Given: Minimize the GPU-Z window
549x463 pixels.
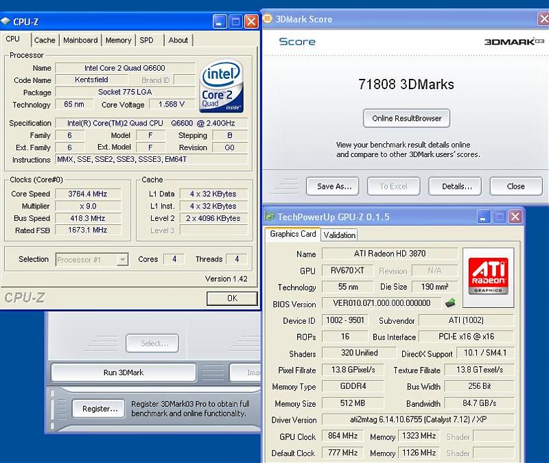Looking at the screenshot, I should point(484,217).
